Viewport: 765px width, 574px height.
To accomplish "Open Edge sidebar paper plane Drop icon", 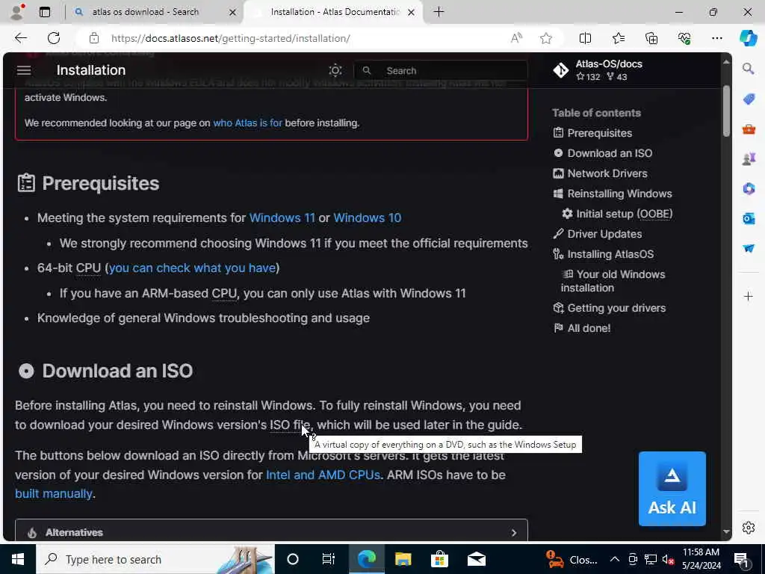I will click(749, 248).
